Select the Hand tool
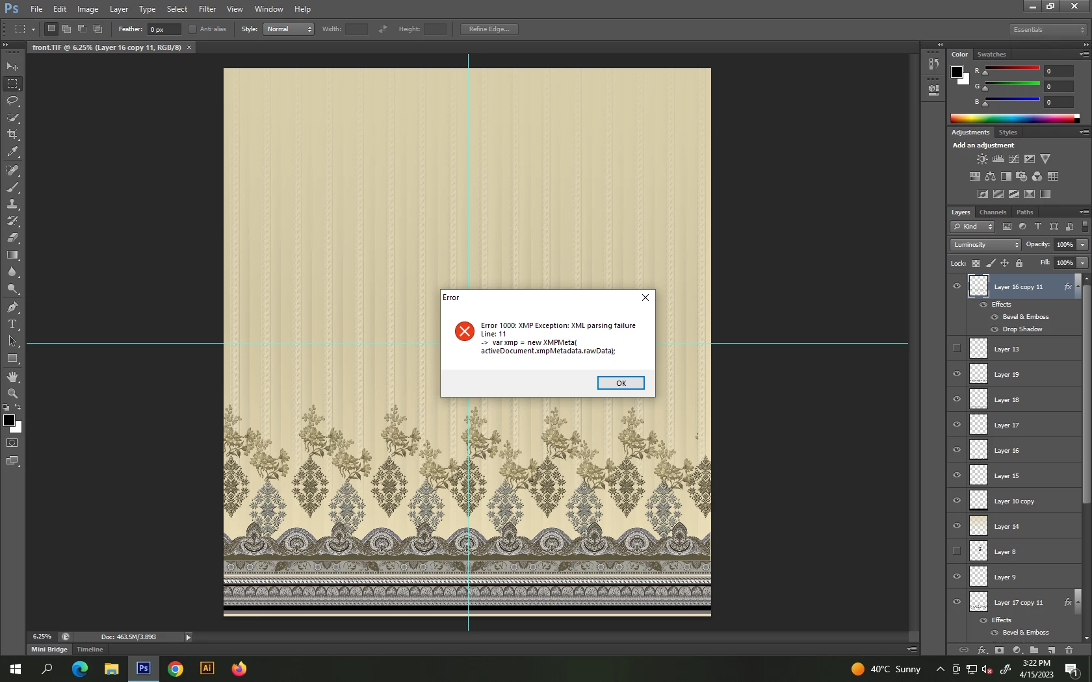 (x=12, y=377)
